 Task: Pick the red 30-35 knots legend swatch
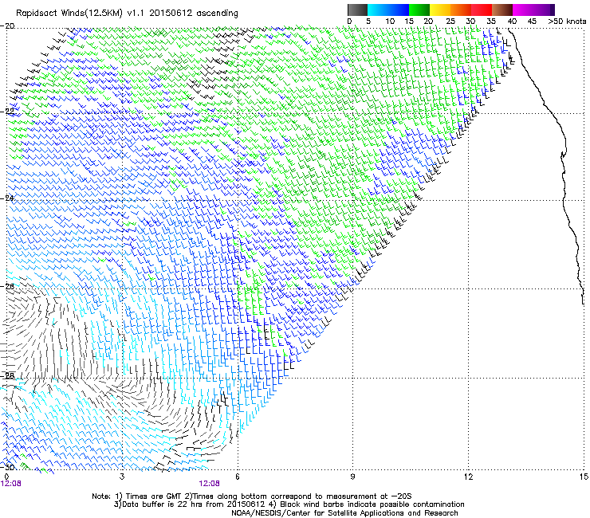point(482,10)
